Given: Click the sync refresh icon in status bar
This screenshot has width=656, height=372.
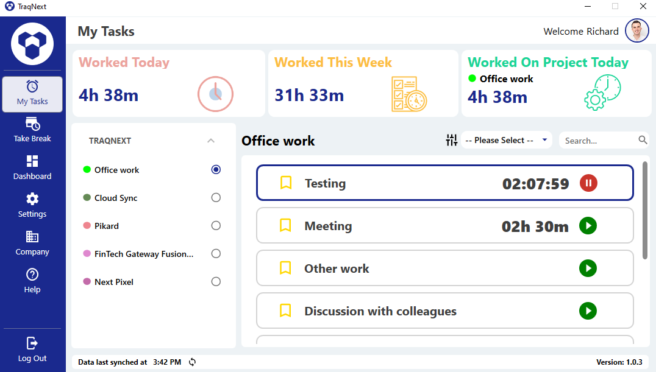Looking at the screenshot, I should (x=191, y=362).
